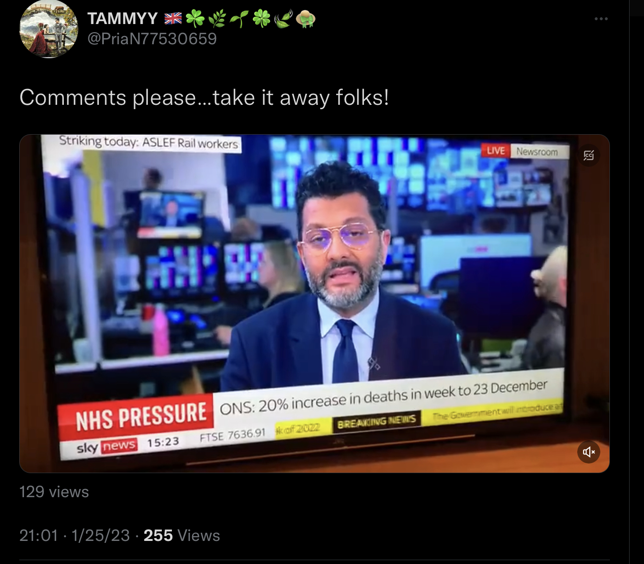Click the hat emoji ending the name

[305, 19]
